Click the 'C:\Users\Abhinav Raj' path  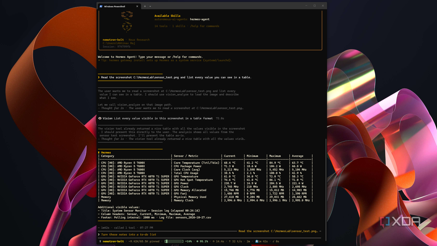click(119, 43)
